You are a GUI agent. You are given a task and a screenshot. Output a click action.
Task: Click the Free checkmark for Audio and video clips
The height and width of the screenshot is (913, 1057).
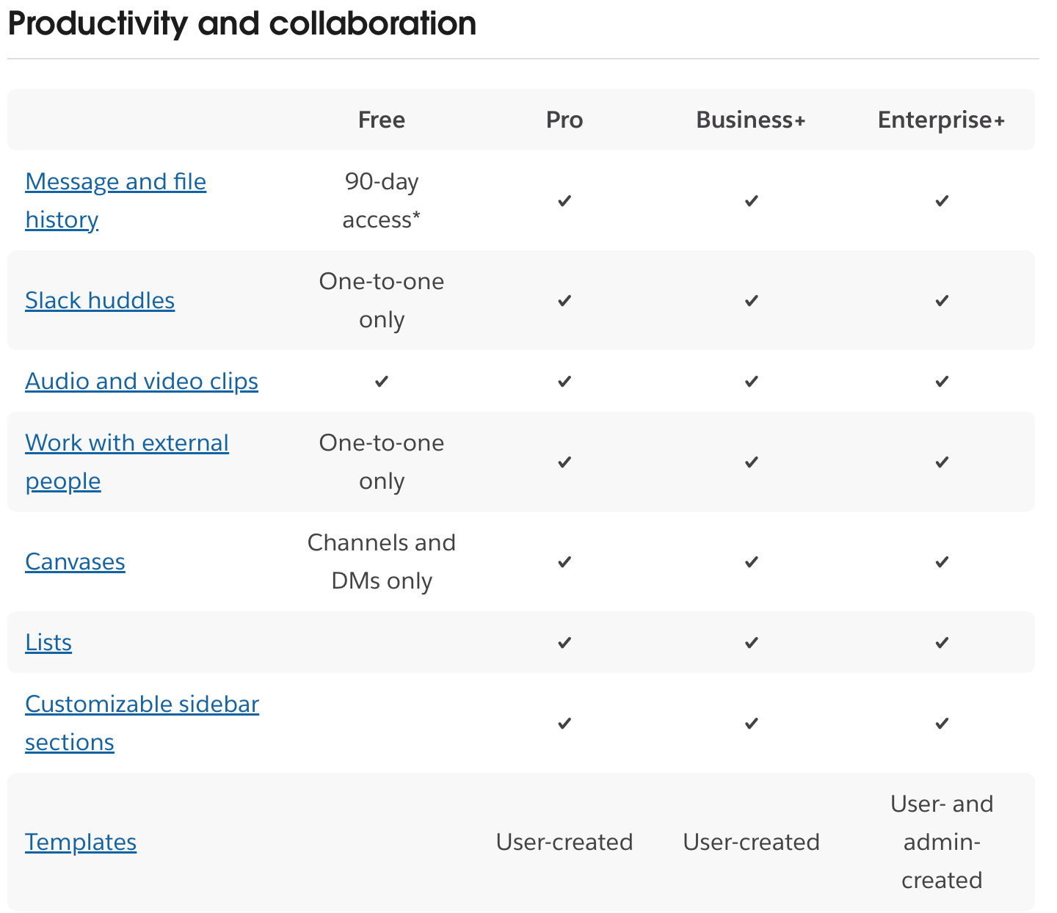pos(382,381)
